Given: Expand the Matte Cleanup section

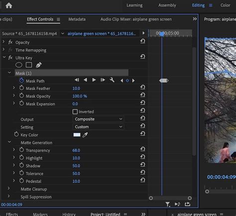Looking at the screenshot, I should 9,188.
